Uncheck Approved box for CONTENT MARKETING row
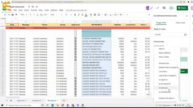The image size is (193, 108). (75, 38)
